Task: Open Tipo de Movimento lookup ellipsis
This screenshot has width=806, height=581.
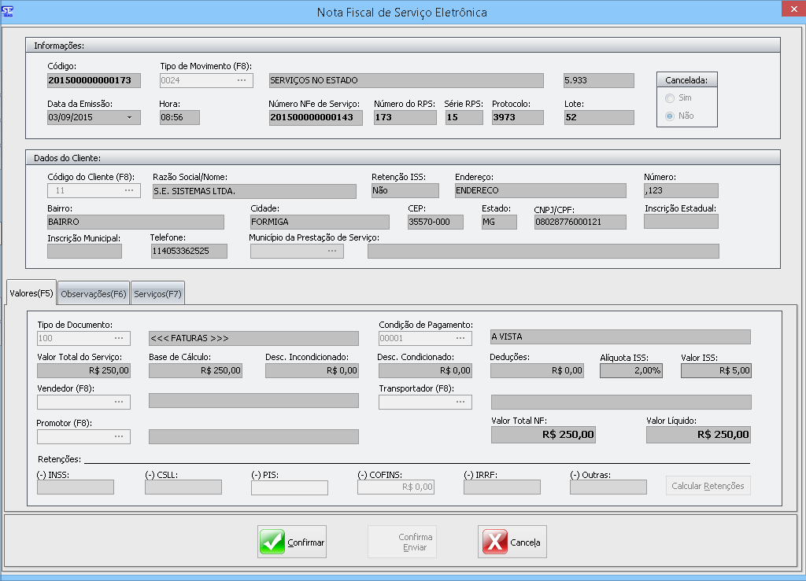Action: (242, 80)
